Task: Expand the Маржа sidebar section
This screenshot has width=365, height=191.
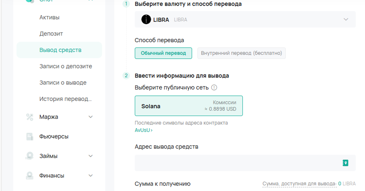Action: [x=90, y=117]
